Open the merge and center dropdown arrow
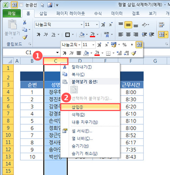 [x=166, y=35]
